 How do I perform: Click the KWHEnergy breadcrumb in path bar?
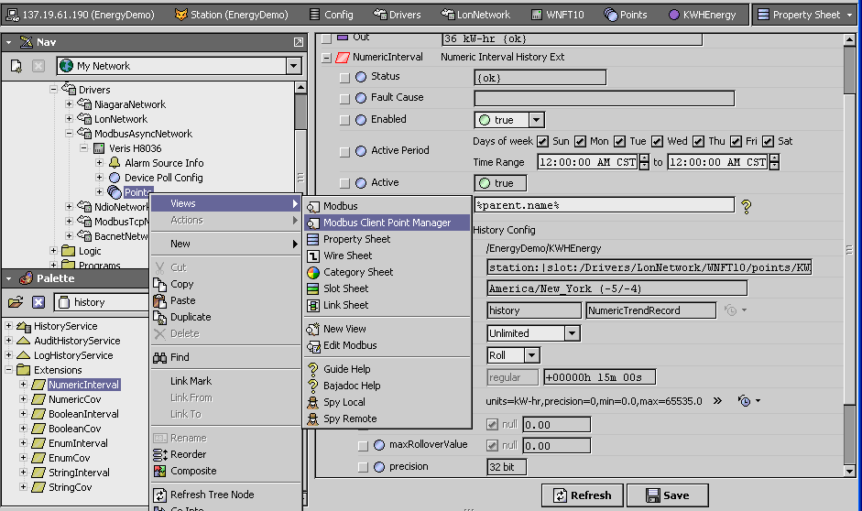click(701, 15)
